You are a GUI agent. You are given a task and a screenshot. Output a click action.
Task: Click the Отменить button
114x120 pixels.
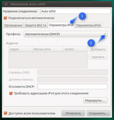pyautogui.click(x=73, y=113)
